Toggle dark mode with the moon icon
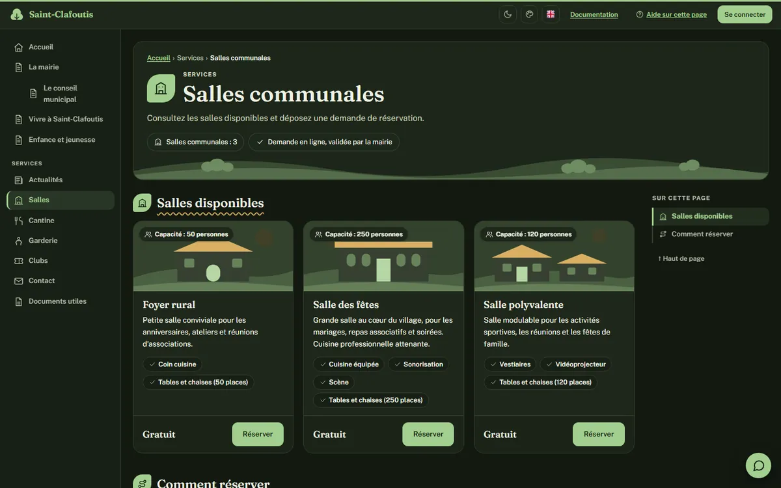The height and width of the screenshot is (488, 781). pos(508,14)
